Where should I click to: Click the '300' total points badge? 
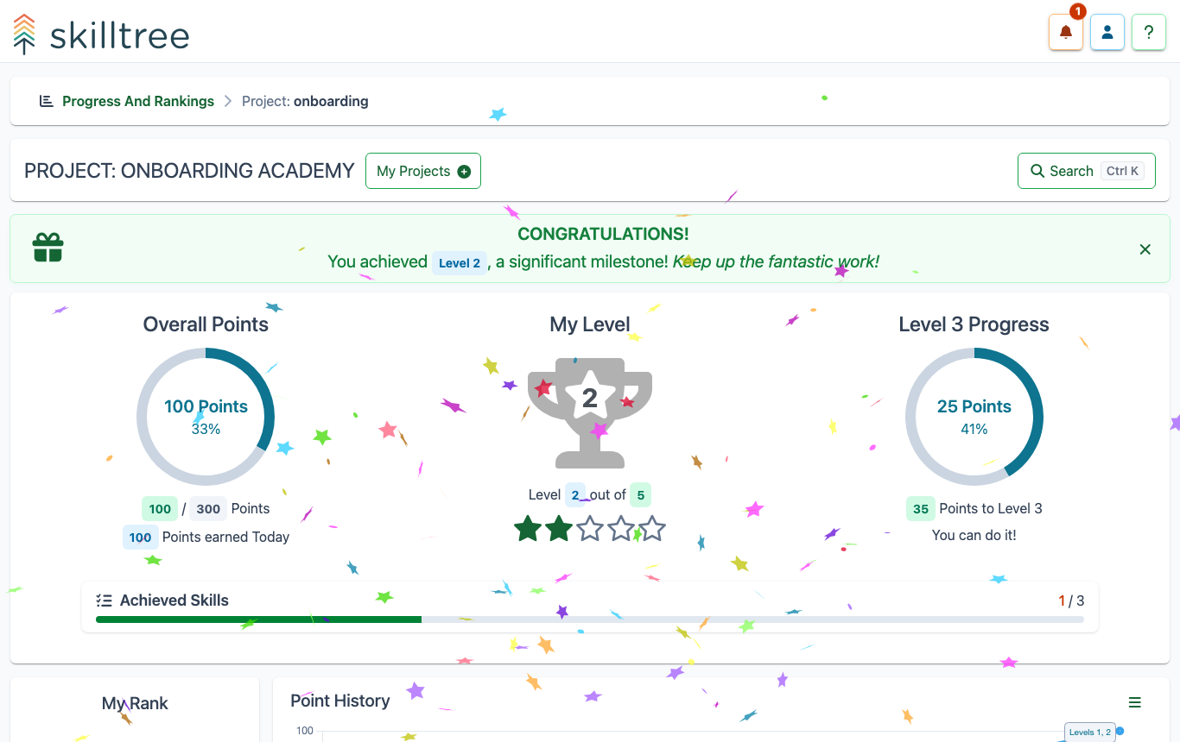pyautogui.click(x=208, y=509)
